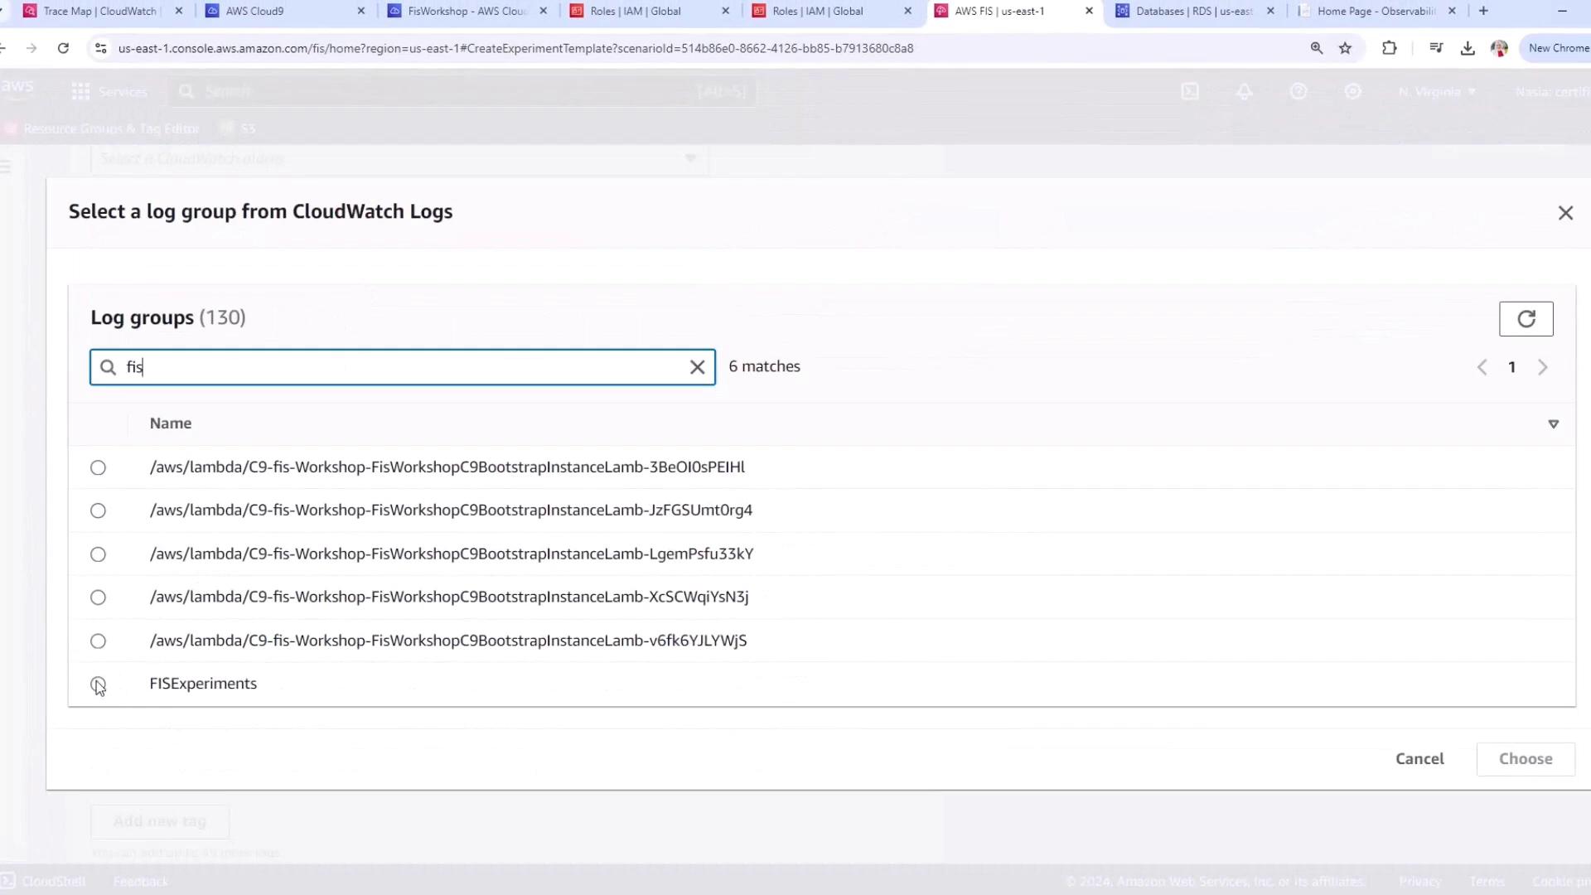
Task: Go to next page of log groups
Action: pyautogui.click(x=1542, y=367)
